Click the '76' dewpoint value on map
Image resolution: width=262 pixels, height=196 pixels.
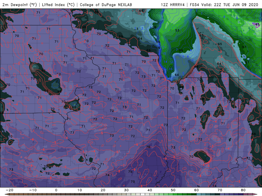pos(148,147)
